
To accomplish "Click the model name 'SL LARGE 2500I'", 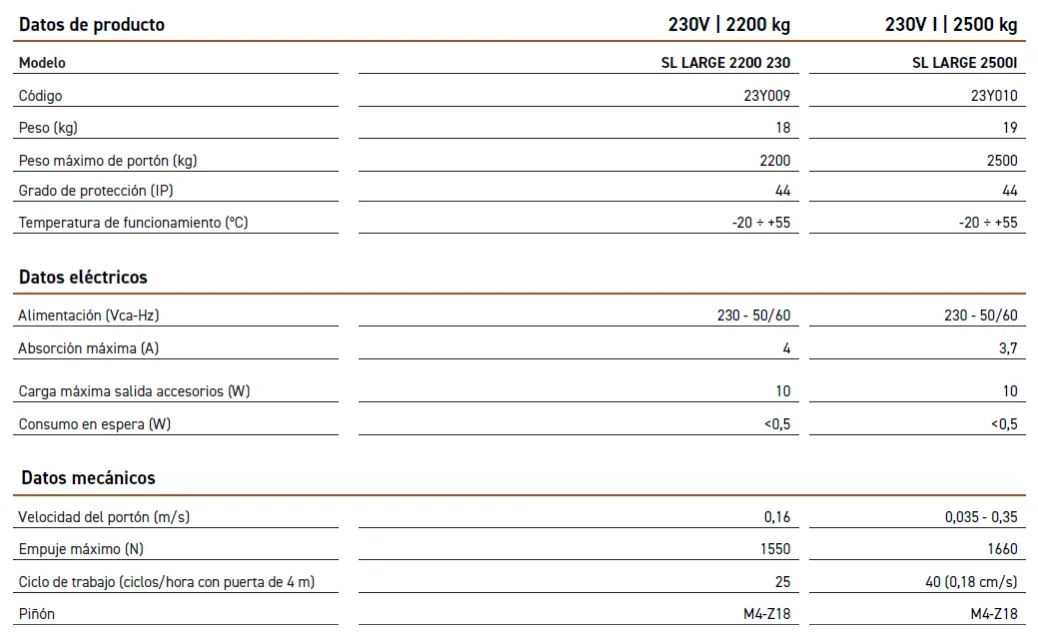I will coord(964,63).
